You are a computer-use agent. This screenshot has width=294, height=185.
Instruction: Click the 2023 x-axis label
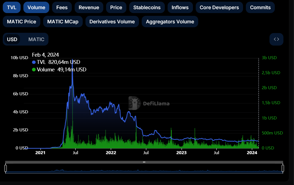[181, 153]
